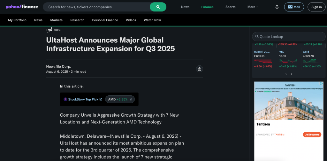Image resolution: width=327 pixels, height=161 pixels.
Task: Open StockStory Top Pick link
Action: click(x=83, y=99)
